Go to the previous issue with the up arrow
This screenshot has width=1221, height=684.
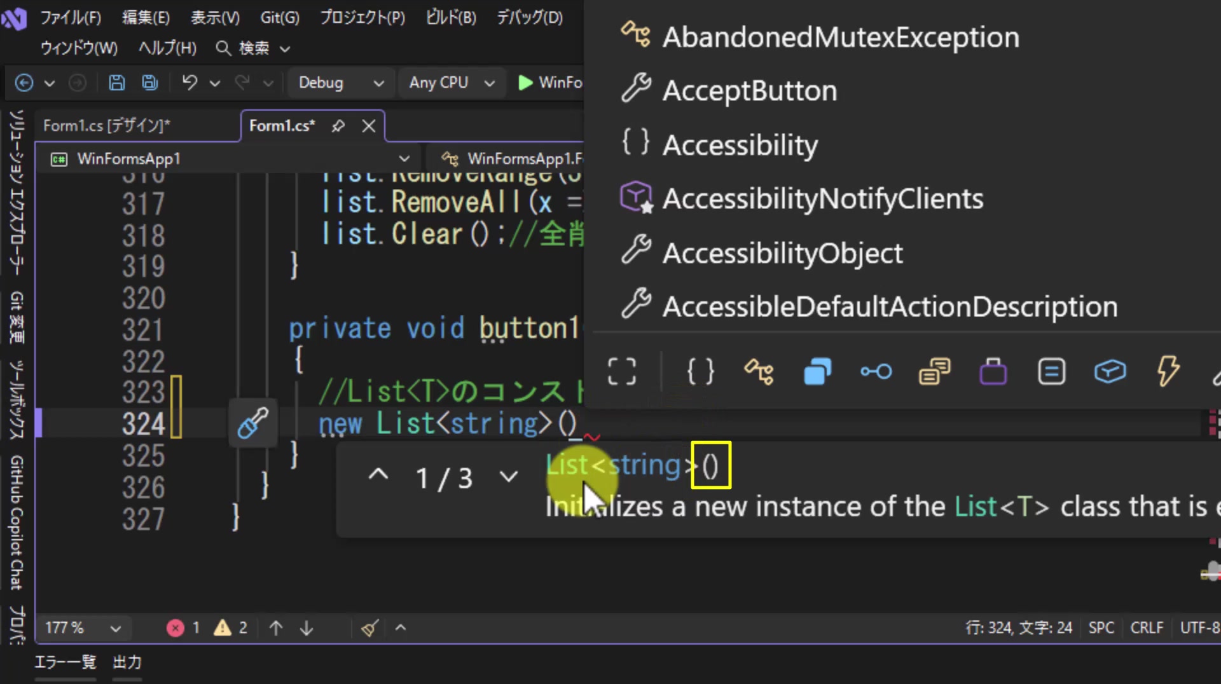pos(276,628)
